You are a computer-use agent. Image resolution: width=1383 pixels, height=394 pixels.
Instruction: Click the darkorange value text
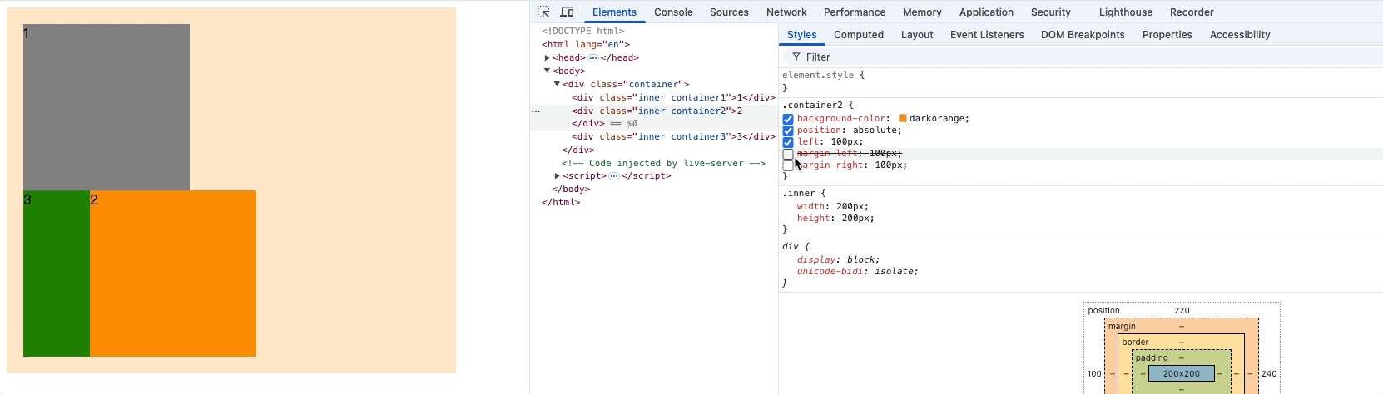tap(939, 119)
